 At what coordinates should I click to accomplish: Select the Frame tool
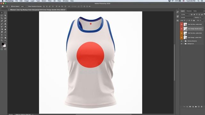click(x=5, y=18)
